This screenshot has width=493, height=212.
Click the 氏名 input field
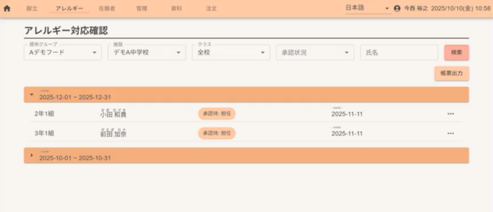click(399, 53)
